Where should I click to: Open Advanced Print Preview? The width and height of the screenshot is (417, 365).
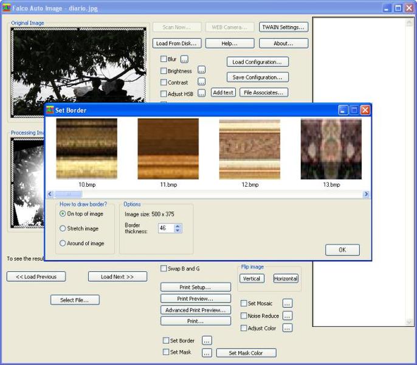(195, 310)
